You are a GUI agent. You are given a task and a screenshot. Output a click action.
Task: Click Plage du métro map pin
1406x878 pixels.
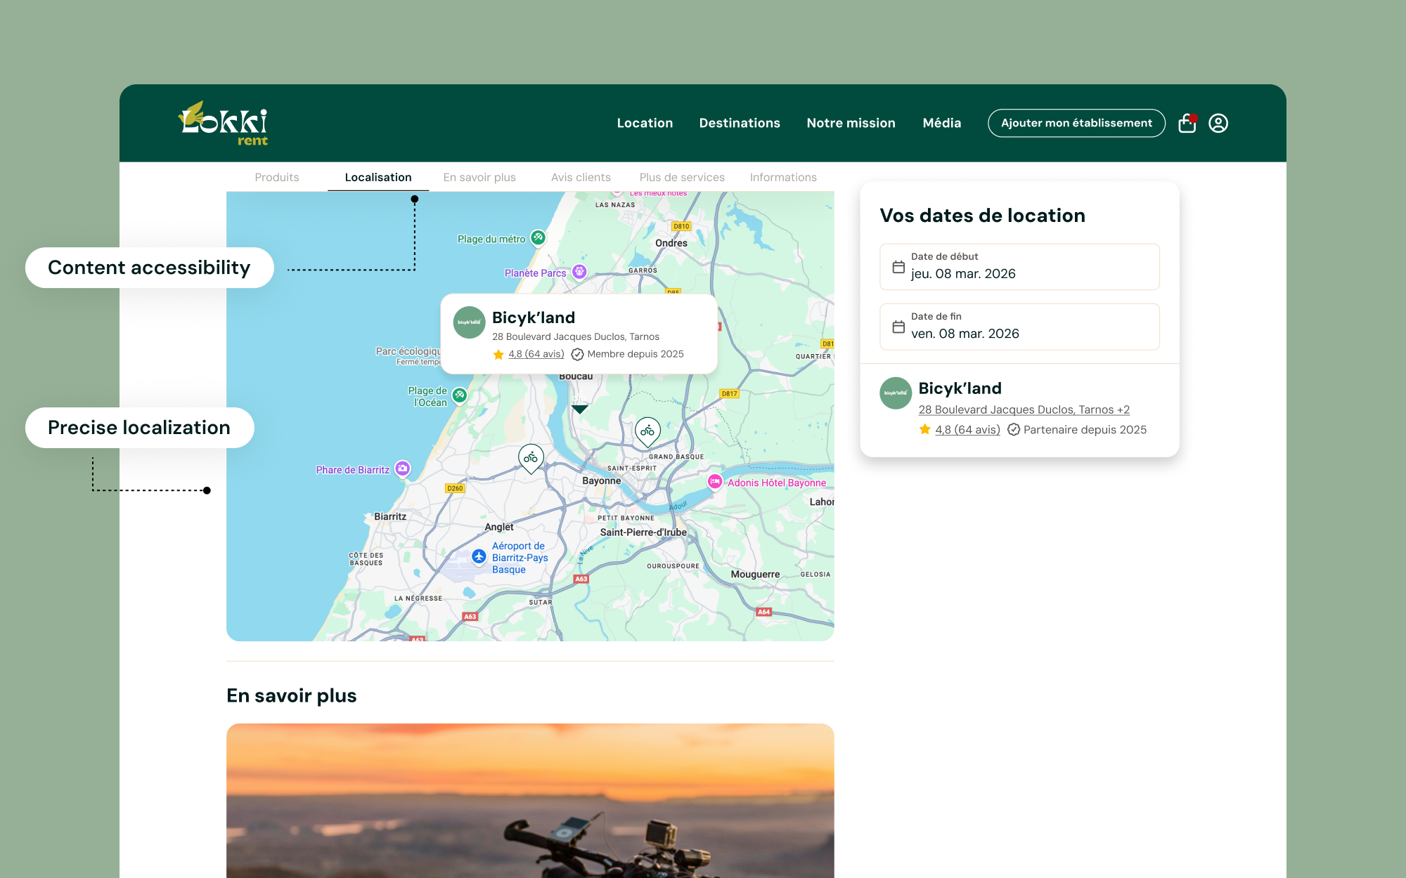click(x=538, y=238)
